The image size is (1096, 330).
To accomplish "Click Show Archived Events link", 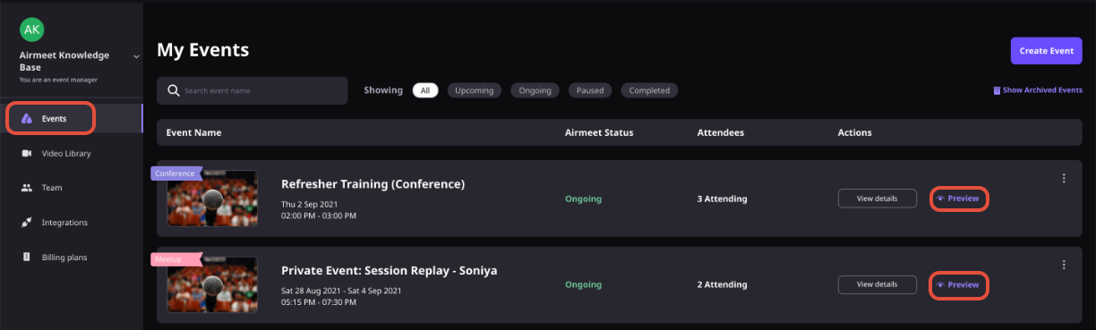I will pos(1038,90).
